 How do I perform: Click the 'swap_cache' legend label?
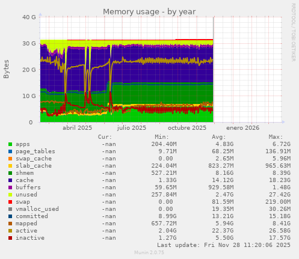pyautogui.click(x=34, y=159)
